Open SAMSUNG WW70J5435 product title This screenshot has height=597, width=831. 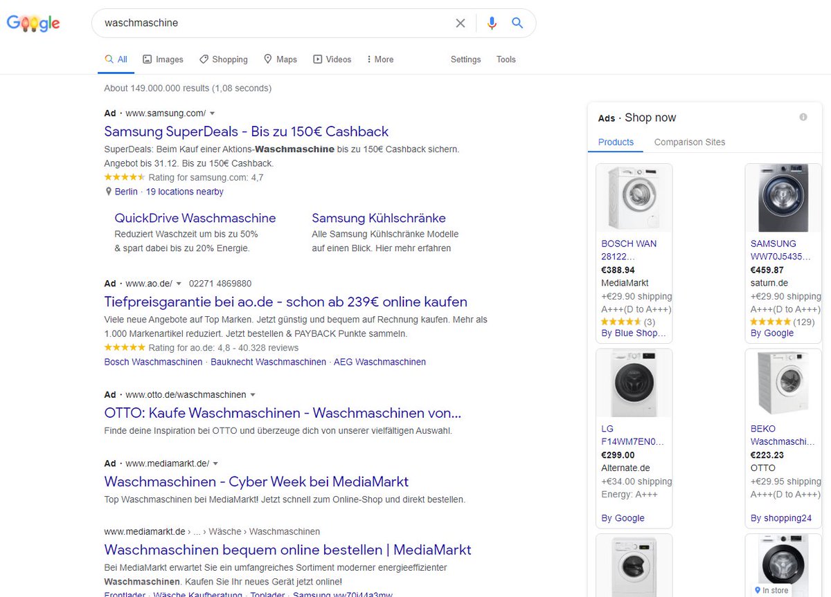click(x=780, y=250)
